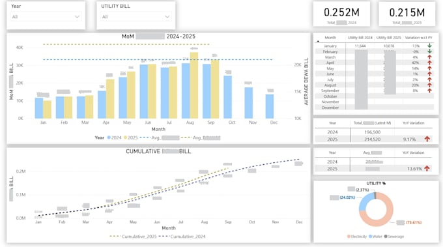Select the Sewerage legend marker
Viewport: 443px width, 247px height.
point(386,237)
